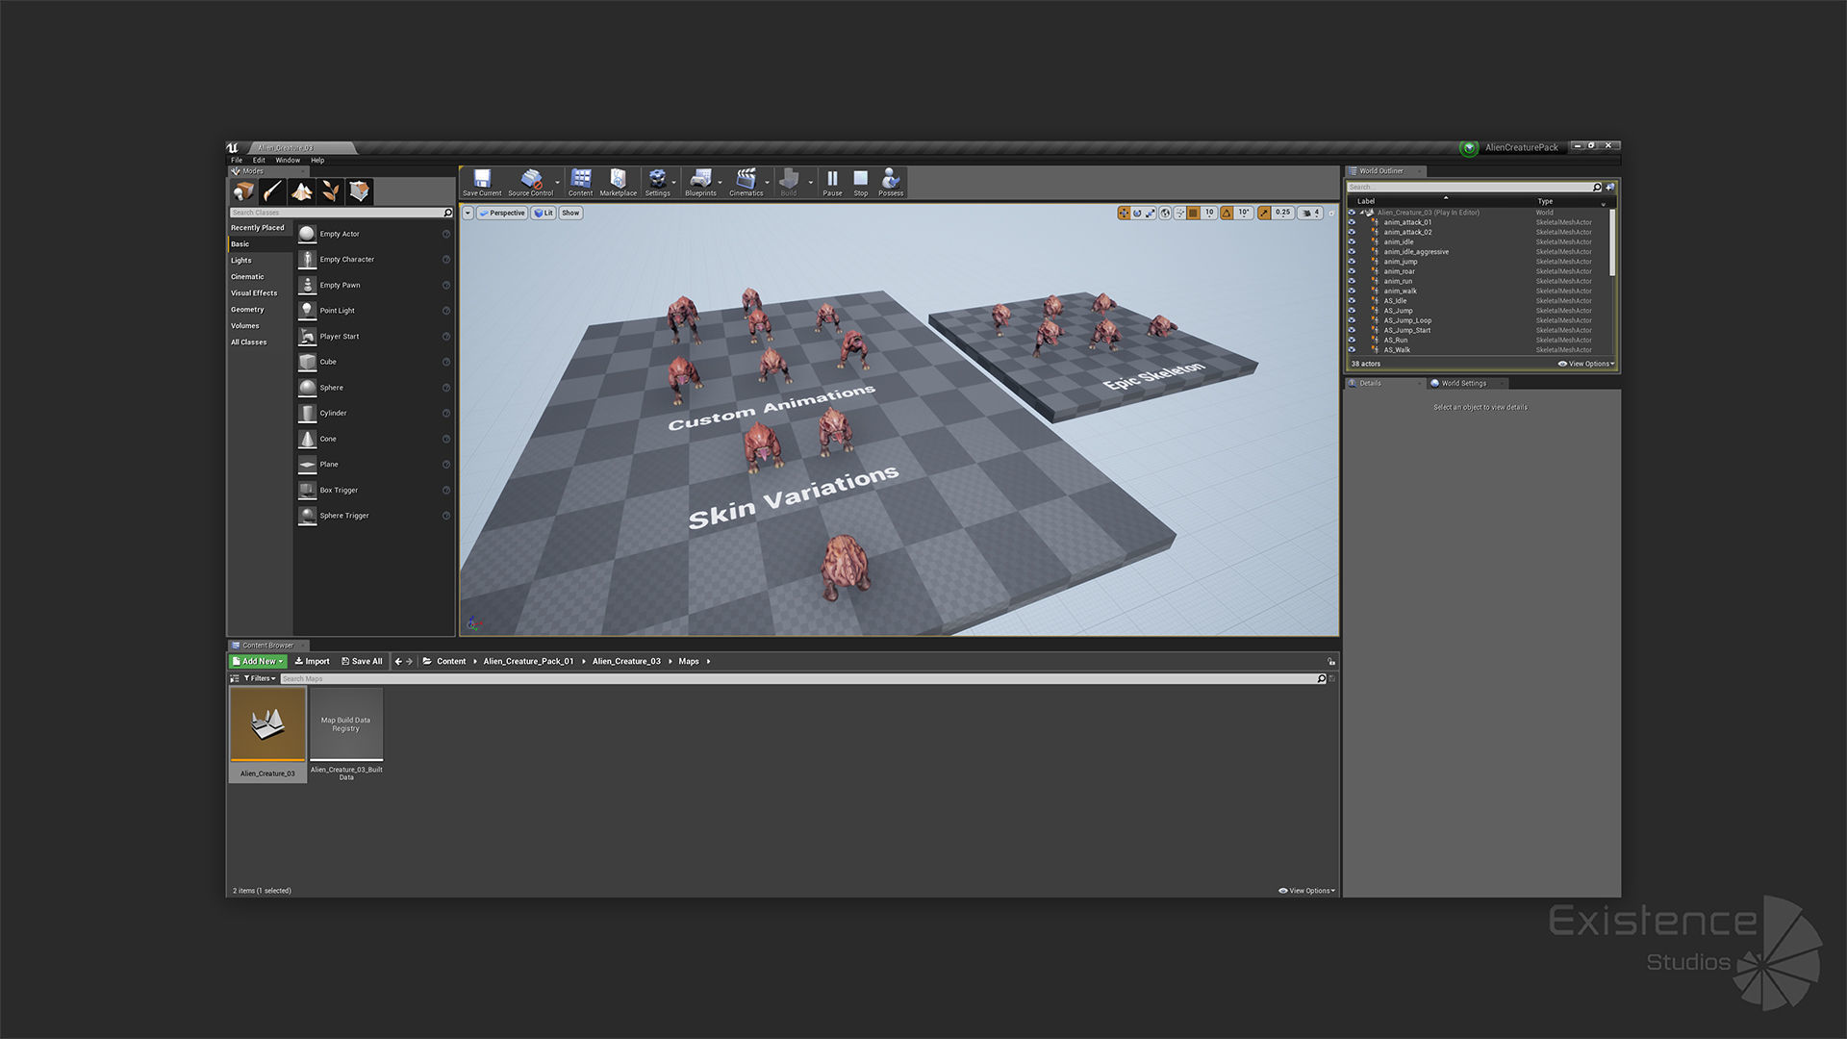The width and height of the screenshot is (1847, 1039).
Task: Click the Blueprints toolbar icon
Action: [700, 181]
